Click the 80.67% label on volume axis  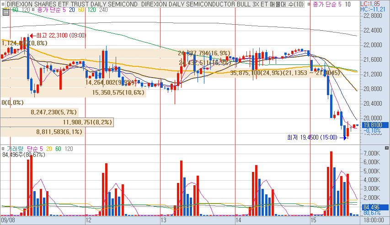pos(372,213)
